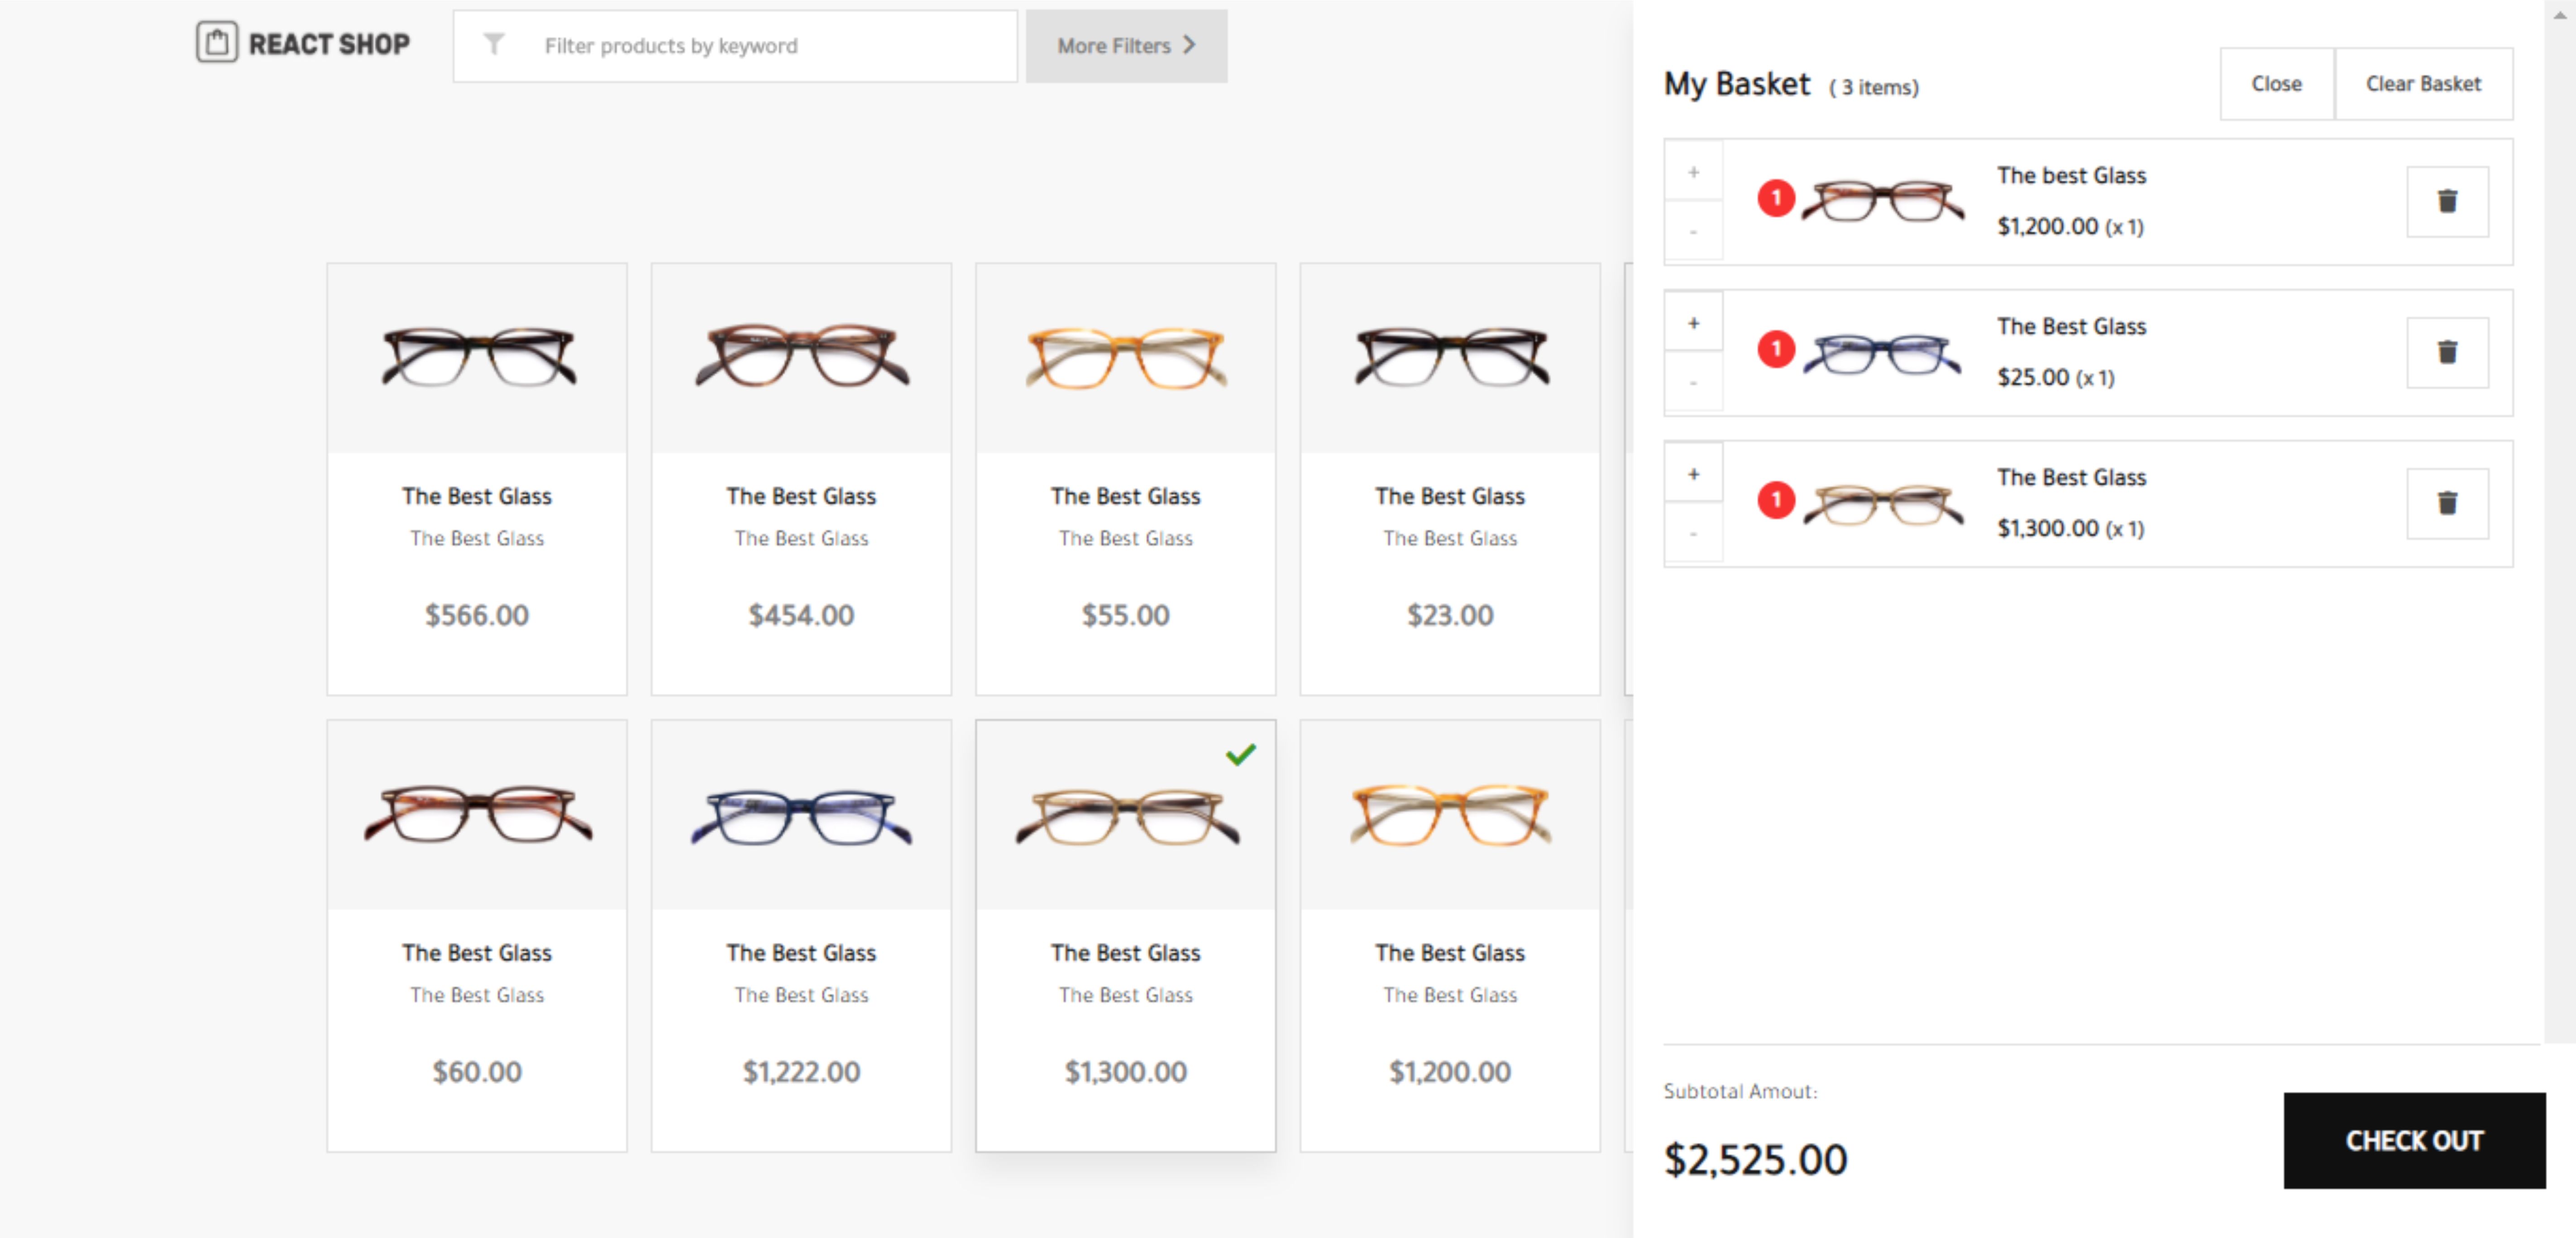Close the basket panel
2576x1238 pixels.
pyautogui.click(x=2276, y=84)
